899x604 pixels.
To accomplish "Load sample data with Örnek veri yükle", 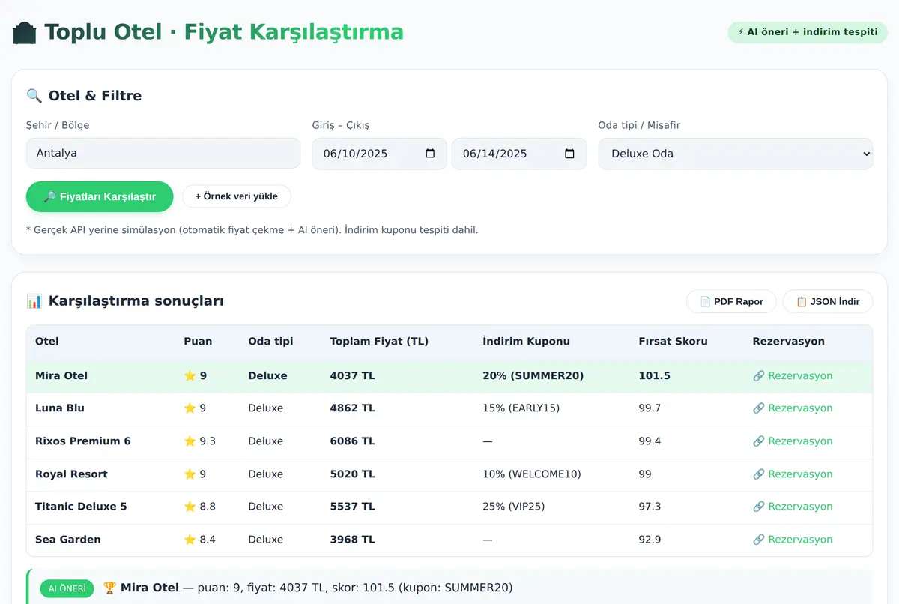I will tap(236, 196).
